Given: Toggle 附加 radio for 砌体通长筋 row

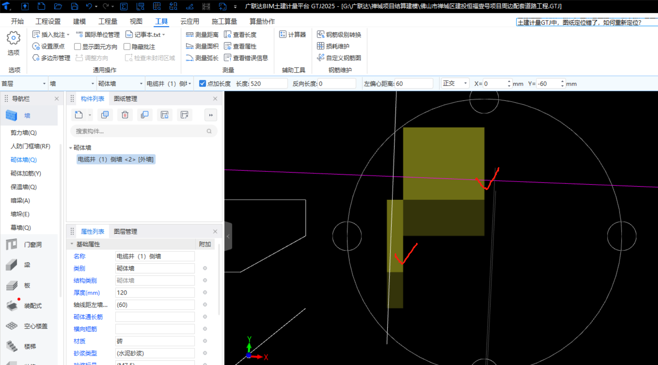Looking at the screenshot, I should click(x=205, y=317).
